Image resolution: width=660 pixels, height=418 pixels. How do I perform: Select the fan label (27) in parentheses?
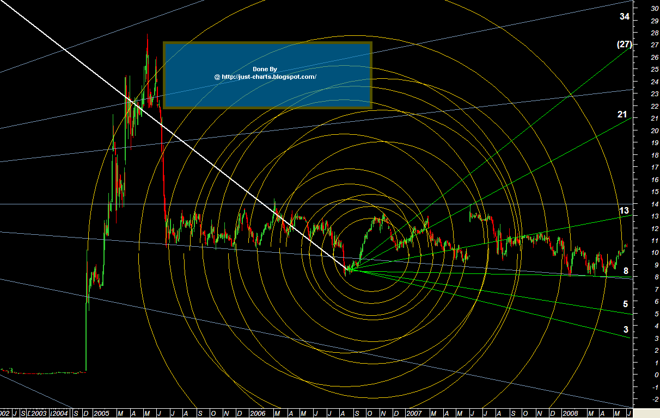624,45
